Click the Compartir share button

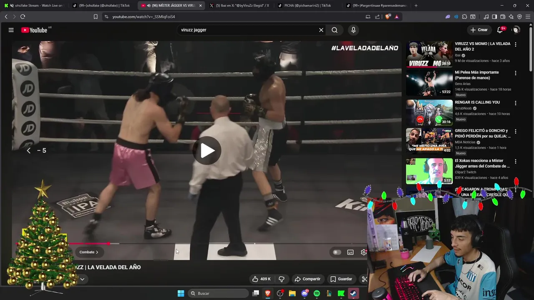(307, 279)
